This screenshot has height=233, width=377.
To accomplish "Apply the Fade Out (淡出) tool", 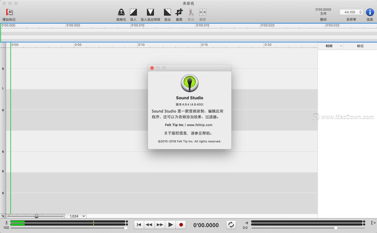I will pos(167,12).
